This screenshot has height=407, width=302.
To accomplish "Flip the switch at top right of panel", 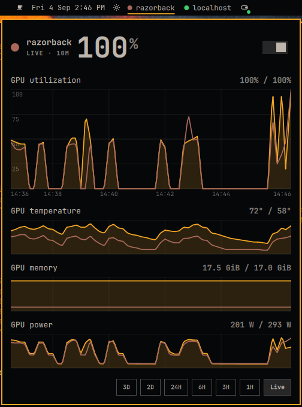I will (x=275, y=47).
